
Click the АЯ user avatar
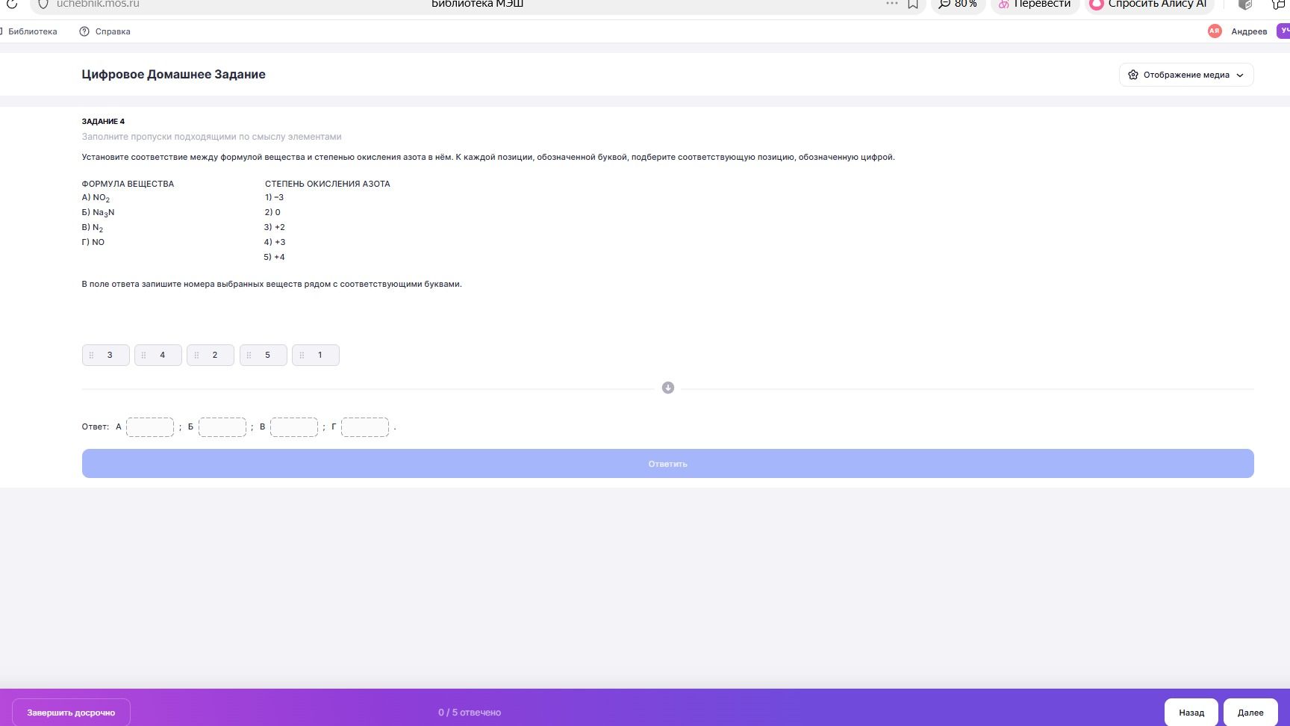pyautogui.click(x=1215, y=31)
